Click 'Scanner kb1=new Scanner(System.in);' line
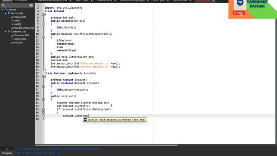277x156 pixels. (83, 103)
